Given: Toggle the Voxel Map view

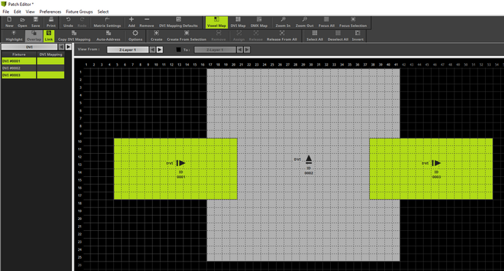Looking at the screenshot, I should pos(216,23).
